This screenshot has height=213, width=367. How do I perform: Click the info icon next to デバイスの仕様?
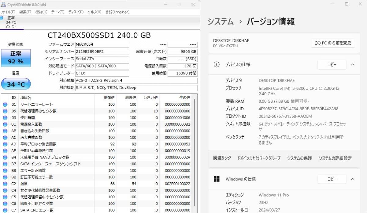[217, 65]
